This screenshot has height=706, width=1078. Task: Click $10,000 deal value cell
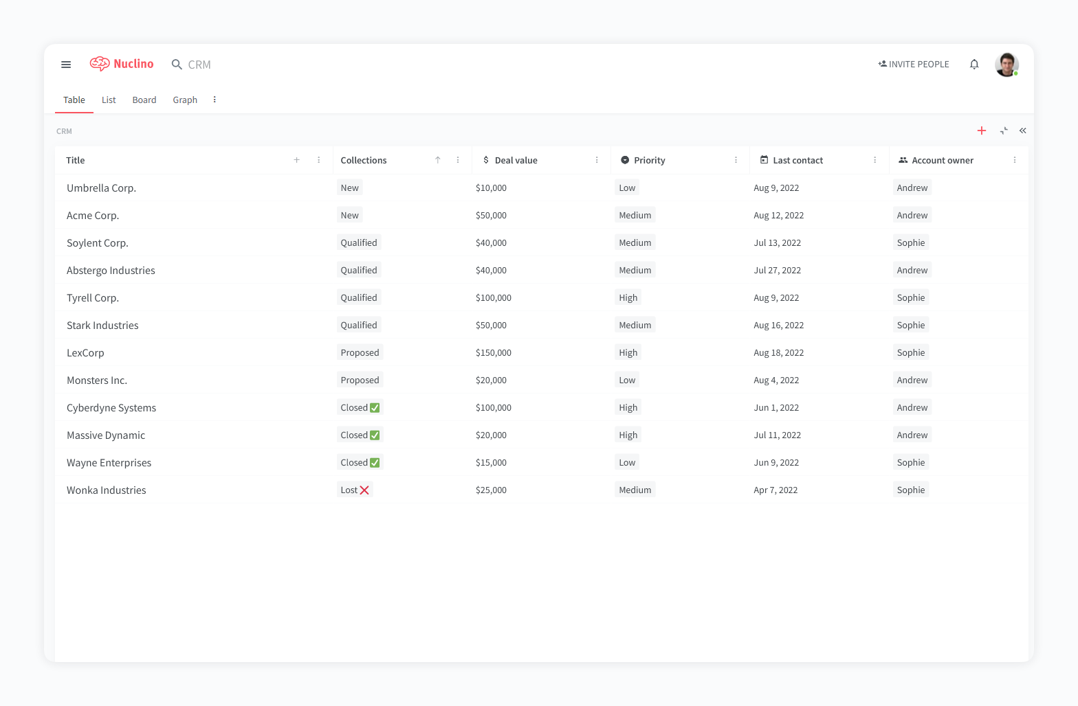tap(491, 188)
